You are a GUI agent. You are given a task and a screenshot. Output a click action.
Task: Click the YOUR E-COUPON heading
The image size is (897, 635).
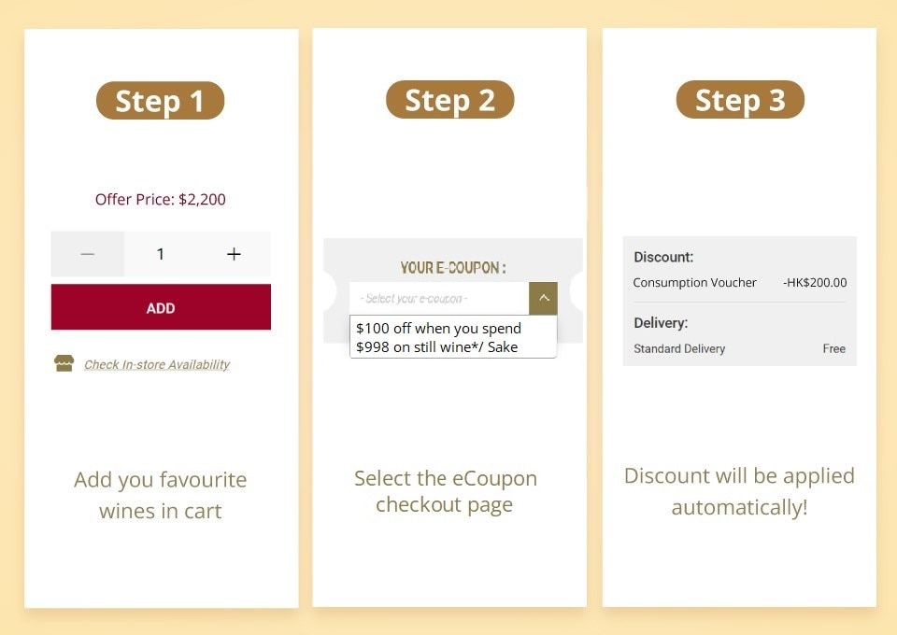[x=453, y=268]
